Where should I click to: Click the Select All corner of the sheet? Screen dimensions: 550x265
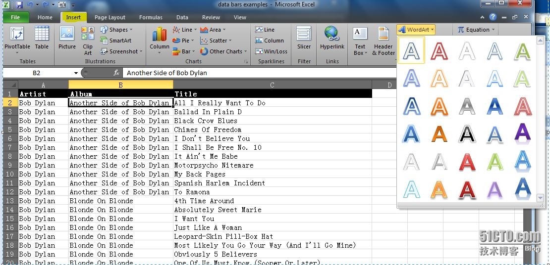(x=10, y=85)
